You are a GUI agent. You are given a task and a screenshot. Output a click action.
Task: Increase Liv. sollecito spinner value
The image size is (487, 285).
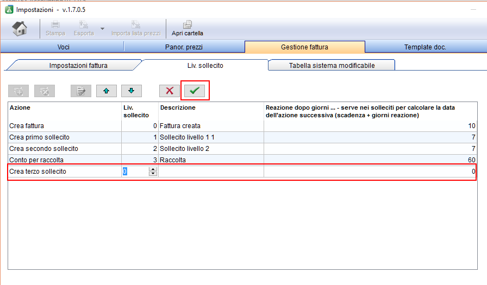point(153,169)
